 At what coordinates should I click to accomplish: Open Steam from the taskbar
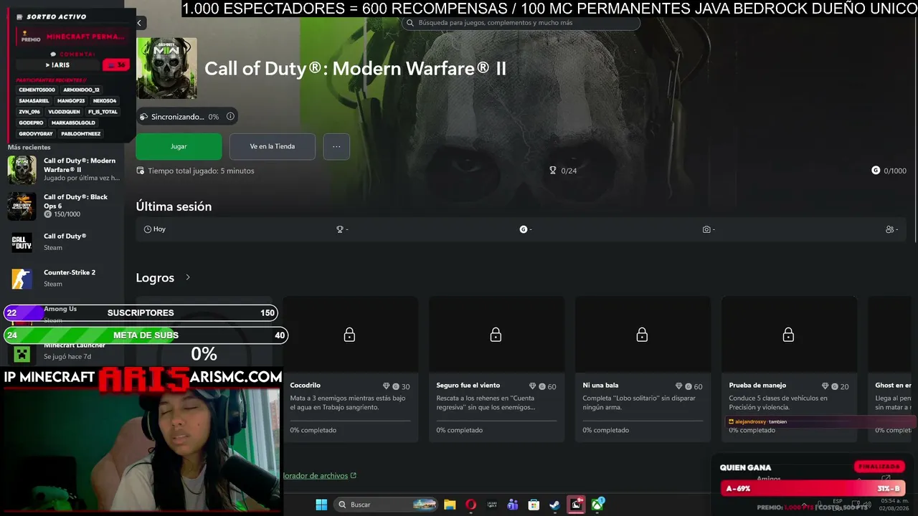click(x=554, y=505)
